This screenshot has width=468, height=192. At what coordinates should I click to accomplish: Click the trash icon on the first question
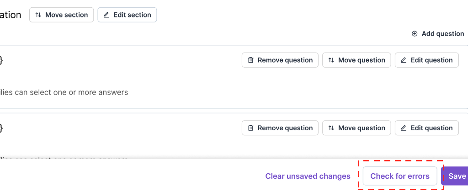250,60
